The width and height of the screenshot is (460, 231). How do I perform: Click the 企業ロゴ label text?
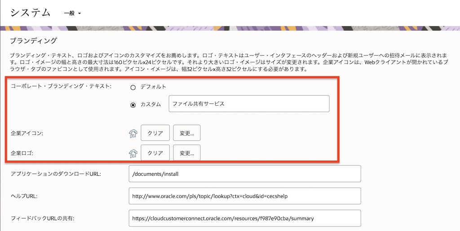(x=24, y=153)
